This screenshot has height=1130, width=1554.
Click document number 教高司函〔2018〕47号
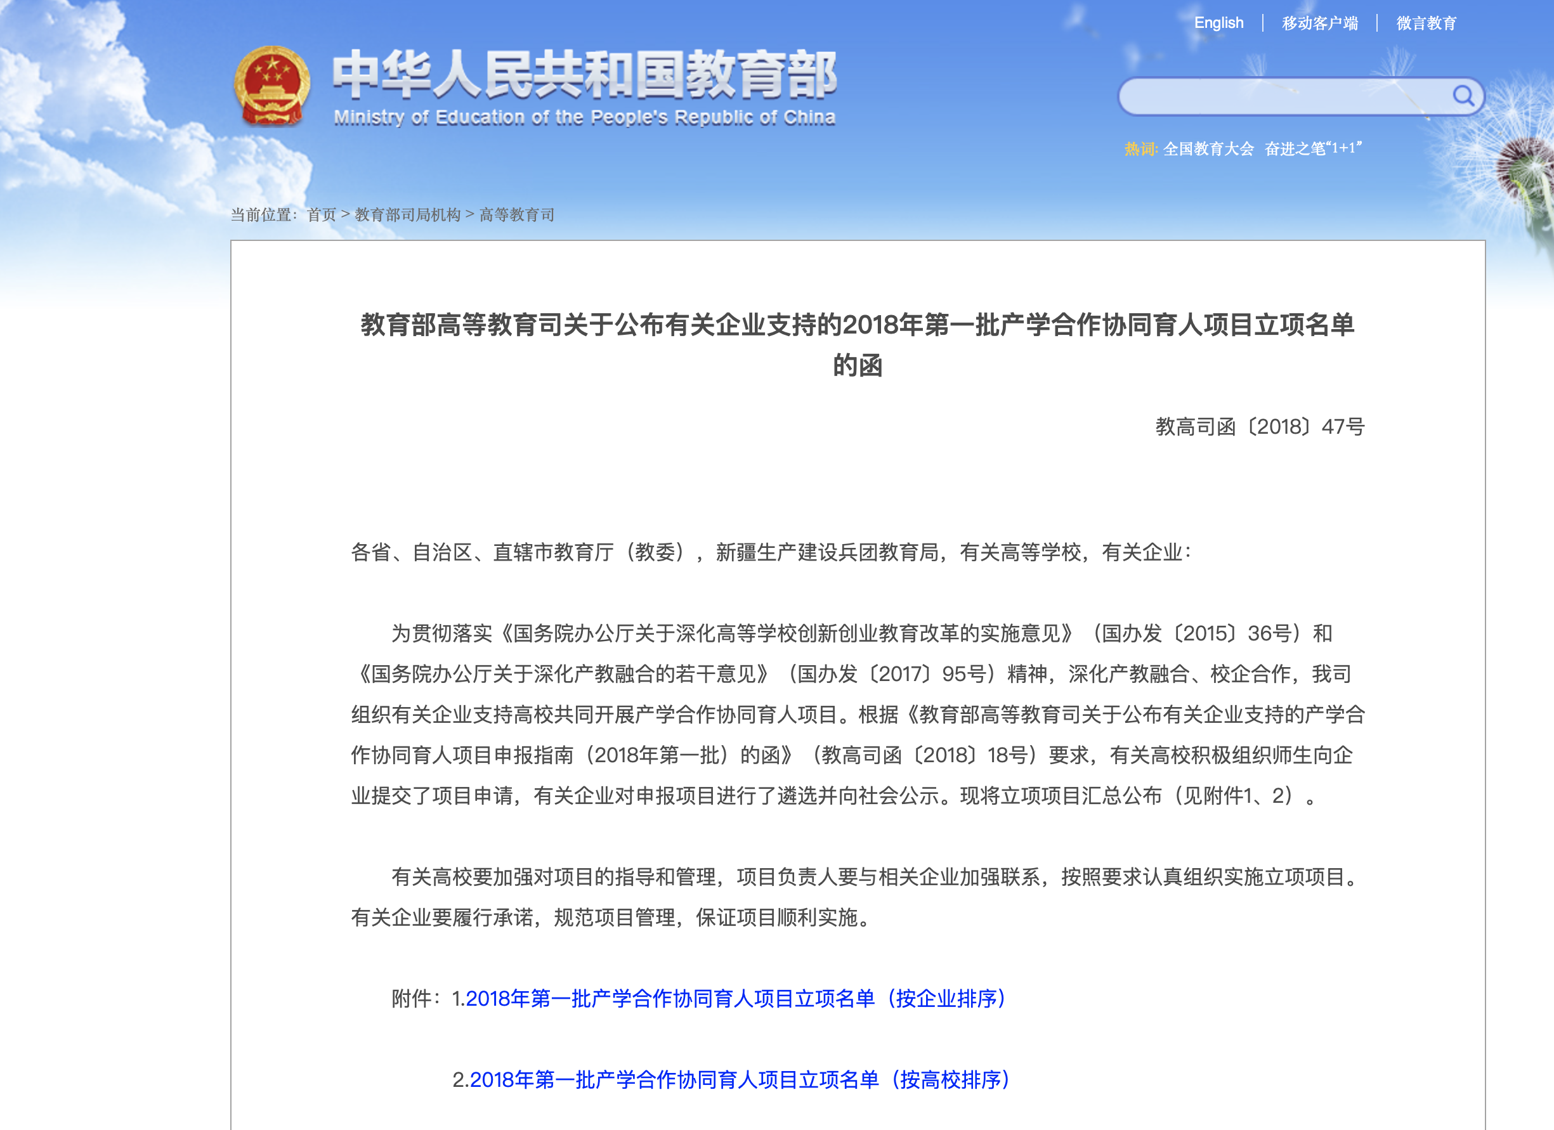pyautogui.click(x=1259, y=427)
